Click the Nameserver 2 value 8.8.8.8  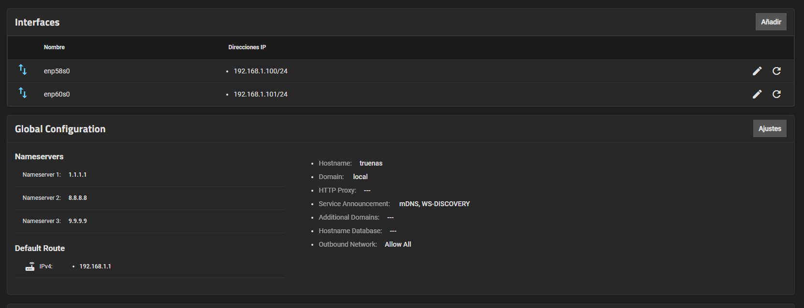(x=77, y=198)
